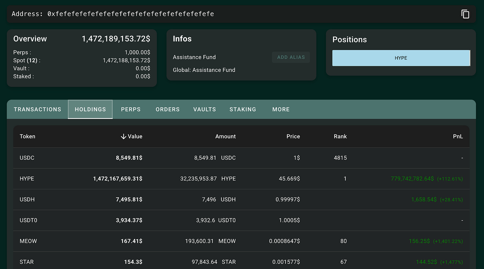Sort holdings by the Value arrow
The image size is (484, 269).
(x=123, y=136)
